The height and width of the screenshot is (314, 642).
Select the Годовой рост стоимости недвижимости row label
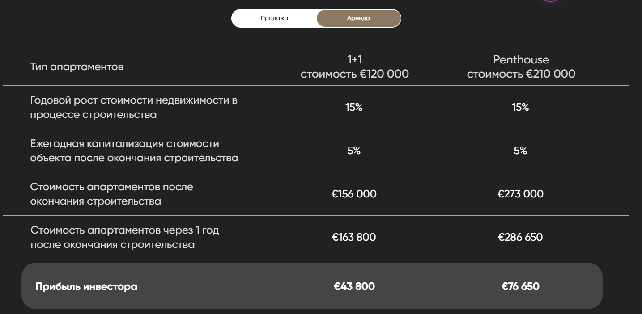133,107
